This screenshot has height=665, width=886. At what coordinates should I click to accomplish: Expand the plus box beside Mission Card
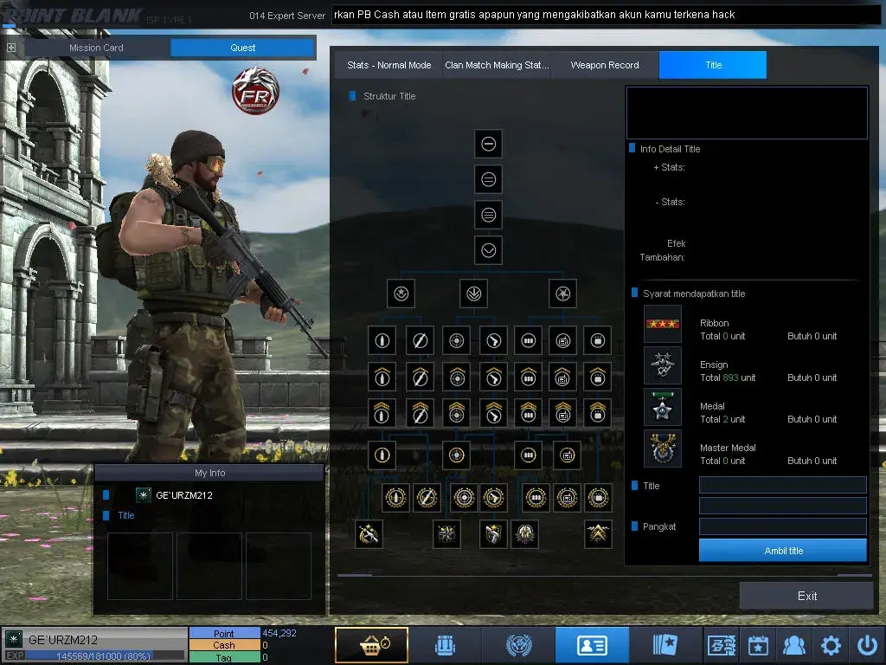coord(10,48)
